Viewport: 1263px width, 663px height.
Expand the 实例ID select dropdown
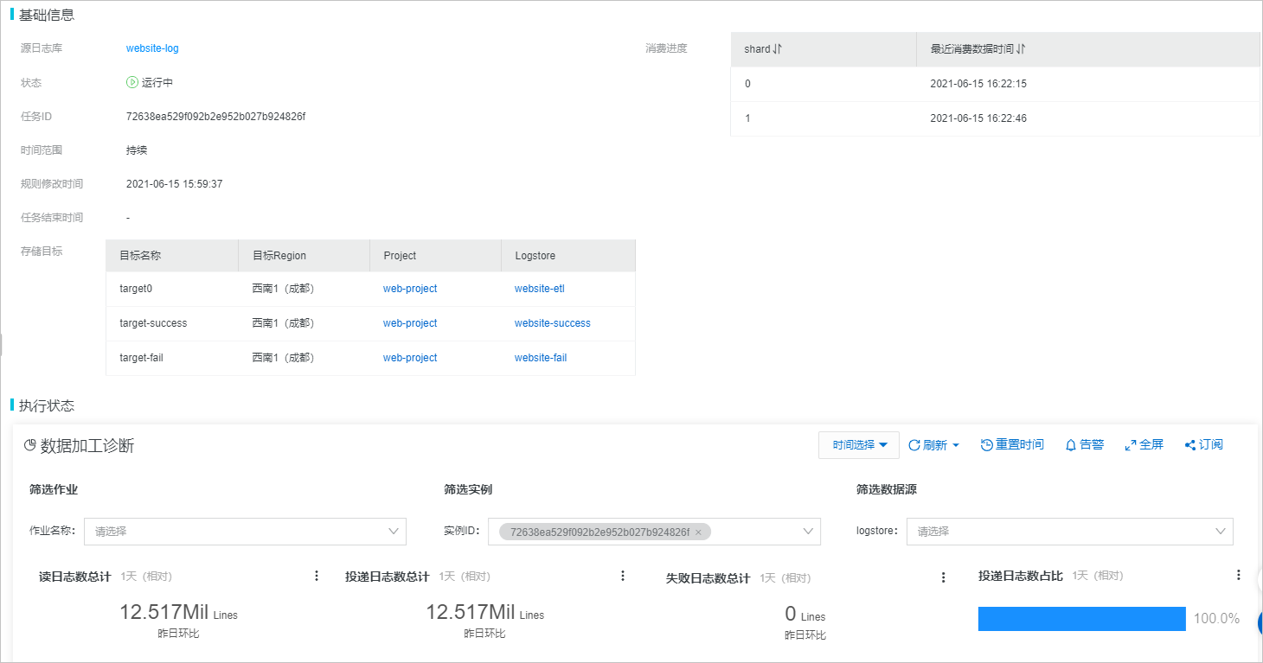click(x=654, y=532)
